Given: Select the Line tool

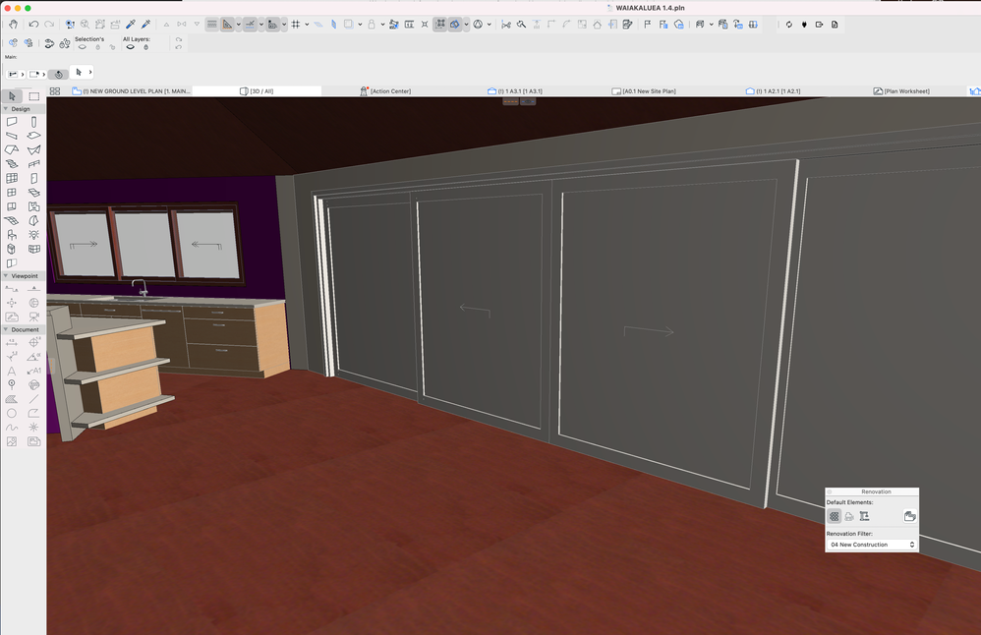Looking at the screenshot, I should [x=33, y=399].
